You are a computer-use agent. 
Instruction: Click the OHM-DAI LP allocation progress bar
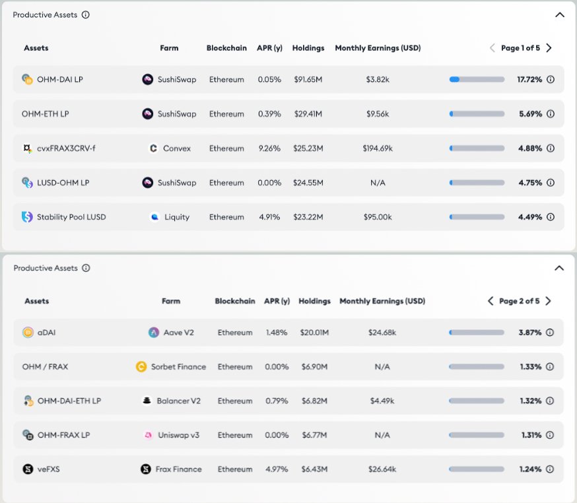477,79
